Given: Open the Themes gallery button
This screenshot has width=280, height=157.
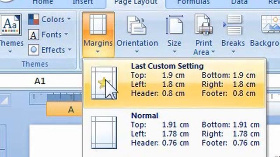Looking at the screenshot, I should [x=10, y=33].
